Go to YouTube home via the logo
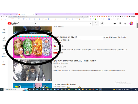The image size is (138, 104). point(13,23)
